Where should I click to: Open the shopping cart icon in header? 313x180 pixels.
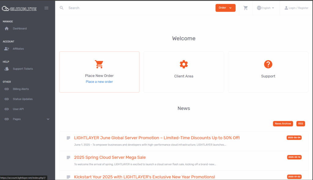point(245,8)
